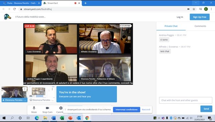This screenshot has width=215, height=122.
Task: Click Nascondi to hide sharing bar
Action: [146, 110]
